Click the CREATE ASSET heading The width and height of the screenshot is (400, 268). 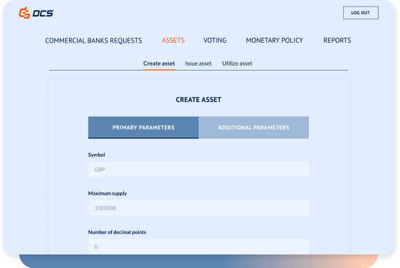[x=199, y=100]
